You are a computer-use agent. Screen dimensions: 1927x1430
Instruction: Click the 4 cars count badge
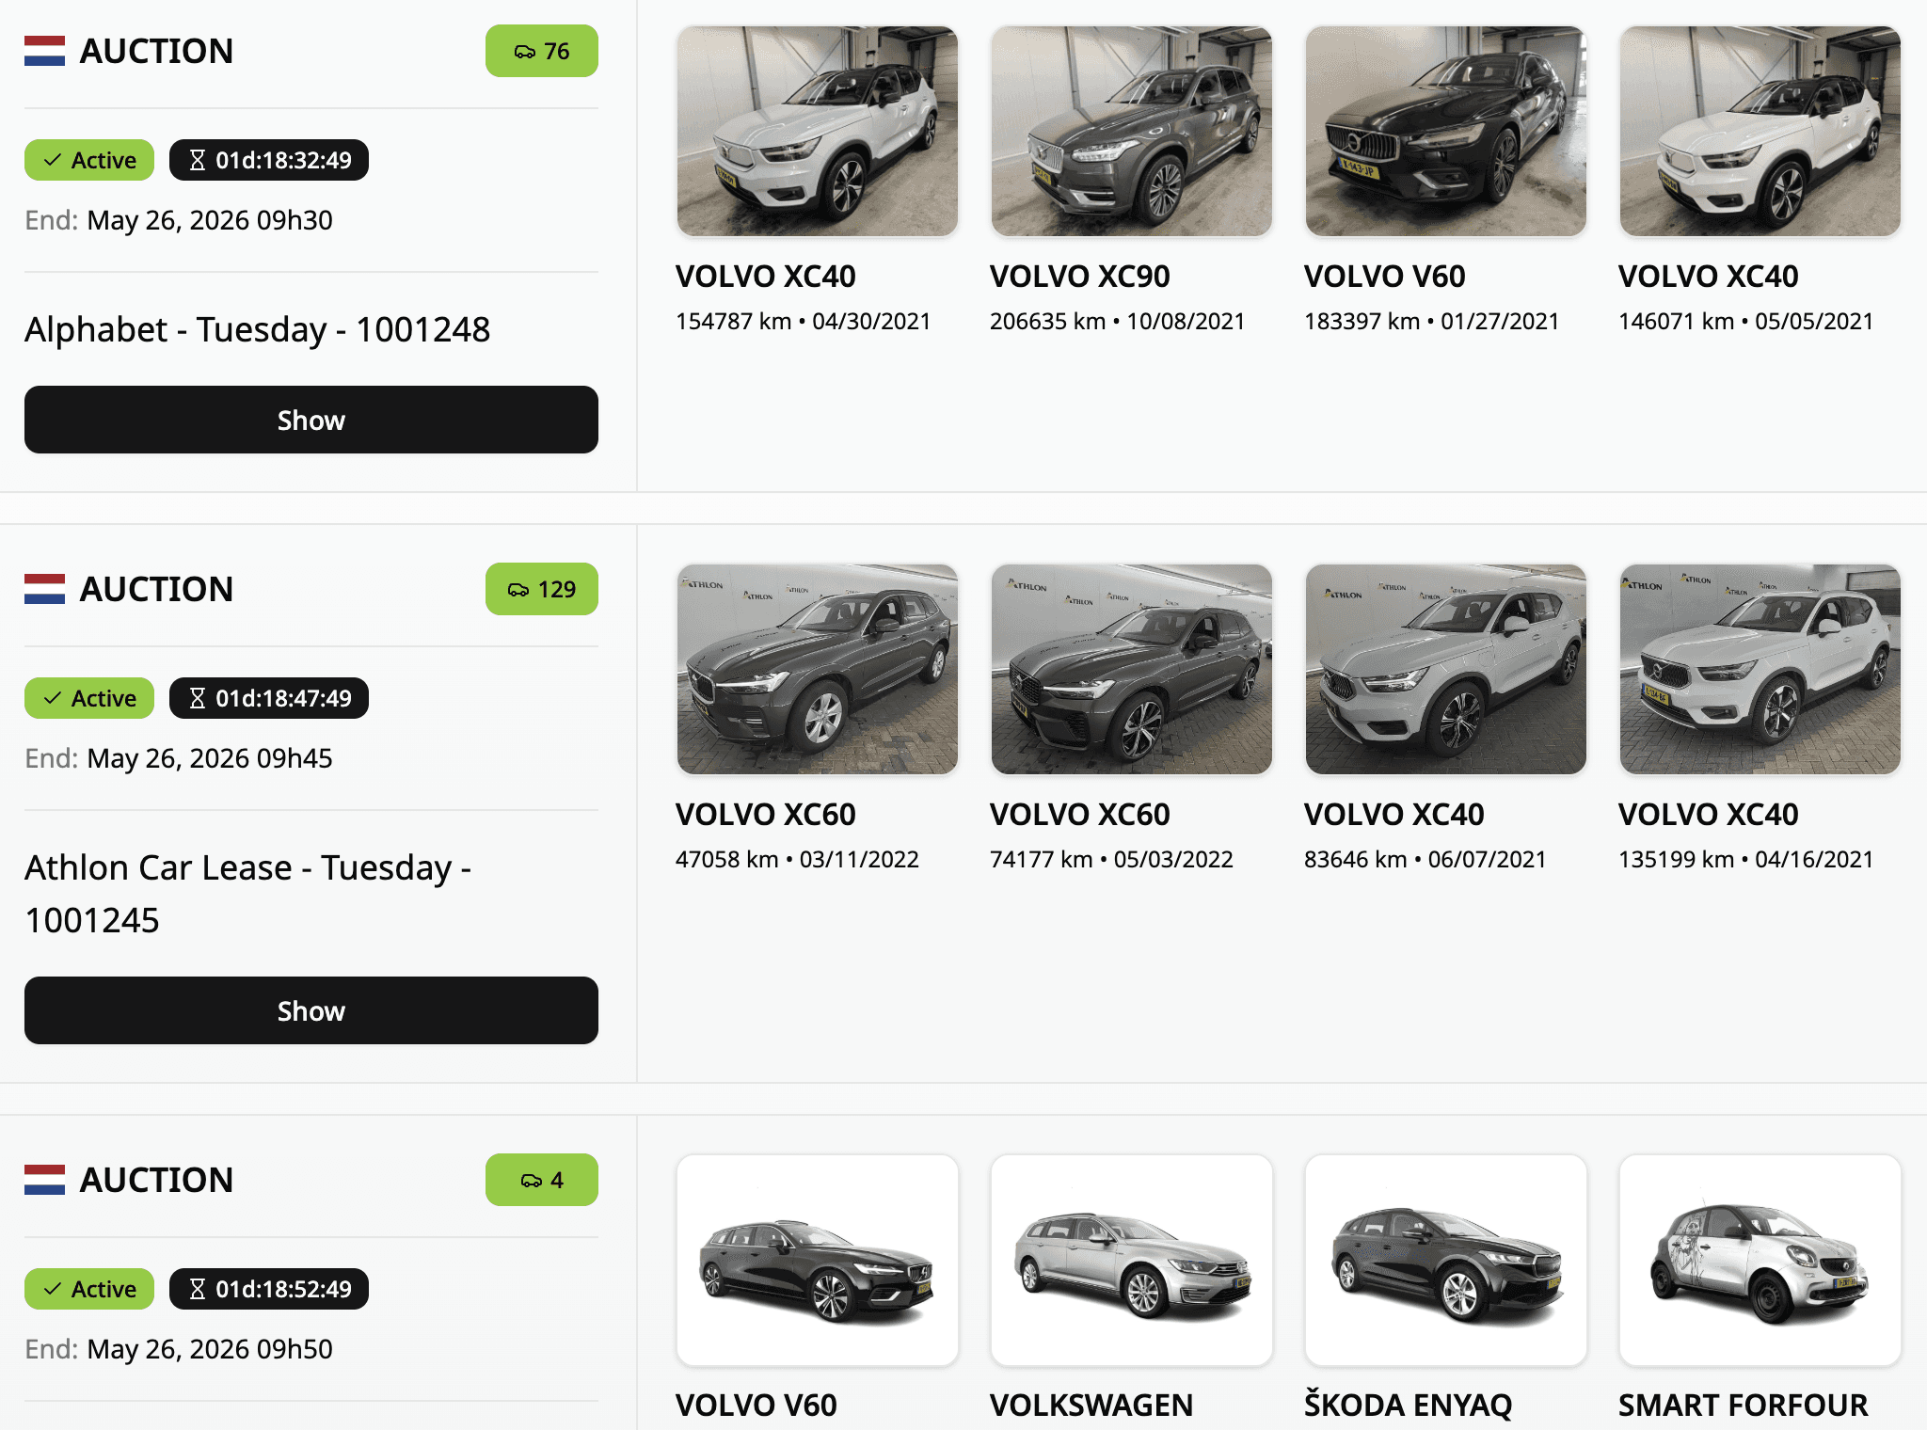pyautogui.click(x=542, y=1180)
